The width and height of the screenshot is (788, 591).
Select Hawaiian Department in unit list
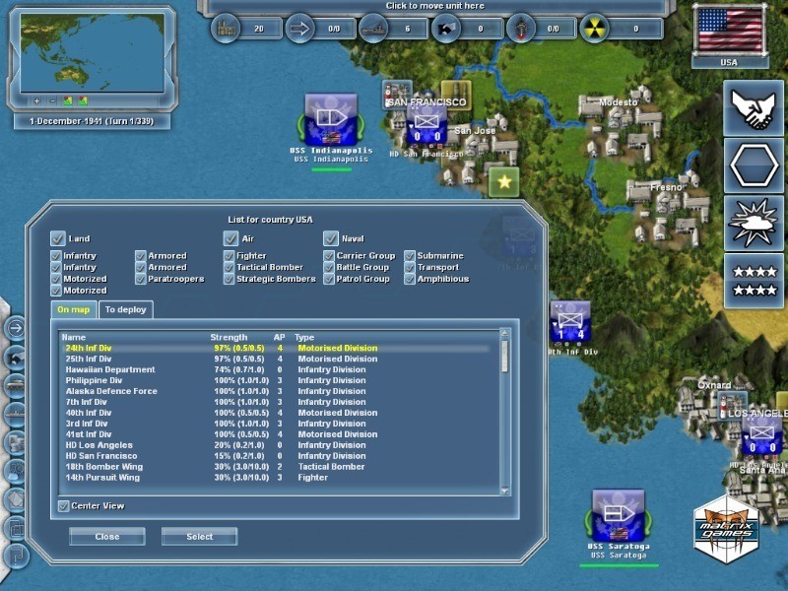coord(110,369)
